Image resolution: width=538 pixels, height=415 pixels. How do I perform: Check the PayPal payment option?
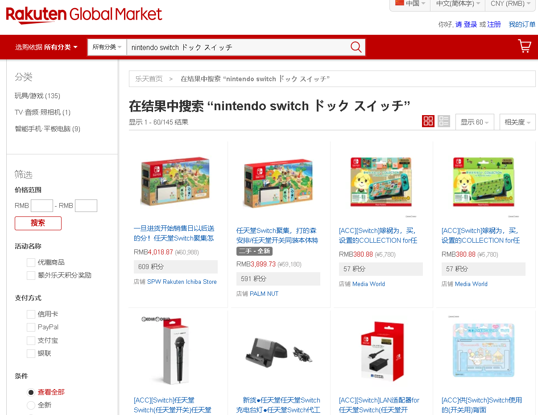pos(31,328)
